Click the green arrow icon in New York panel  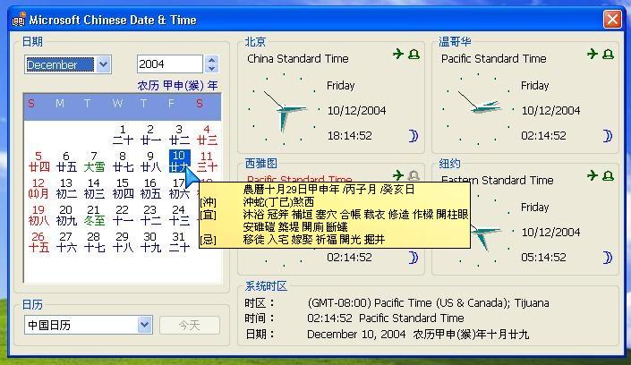coord(593,175)
